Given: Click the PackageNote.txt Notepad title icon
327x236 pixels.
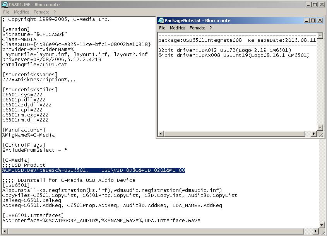Looking at the screenshot, I should pos(161,20).
